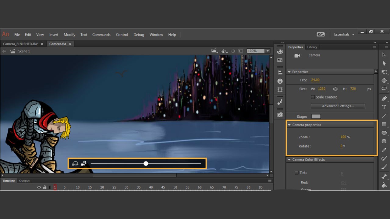Click the back arrow beside Scene 1
The height and width of the screenshot is (219, 390).
4,51
